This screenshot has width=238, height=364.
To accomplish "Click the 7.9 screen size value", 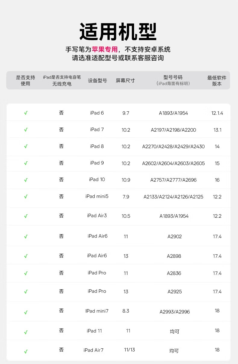I will click(126, 197).
